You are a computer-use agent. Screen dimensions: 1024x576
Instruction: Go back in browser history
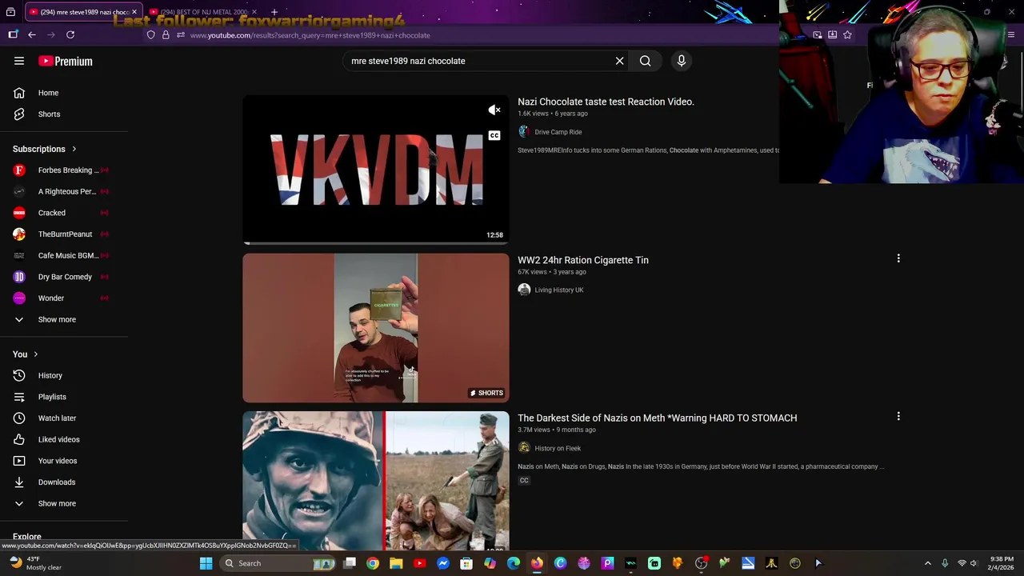click(32, 34)
